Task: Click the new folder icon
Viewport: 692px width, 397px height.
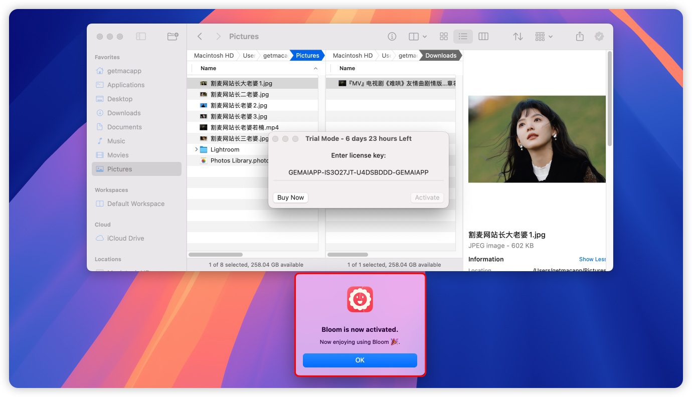Action: click(172, 37)
